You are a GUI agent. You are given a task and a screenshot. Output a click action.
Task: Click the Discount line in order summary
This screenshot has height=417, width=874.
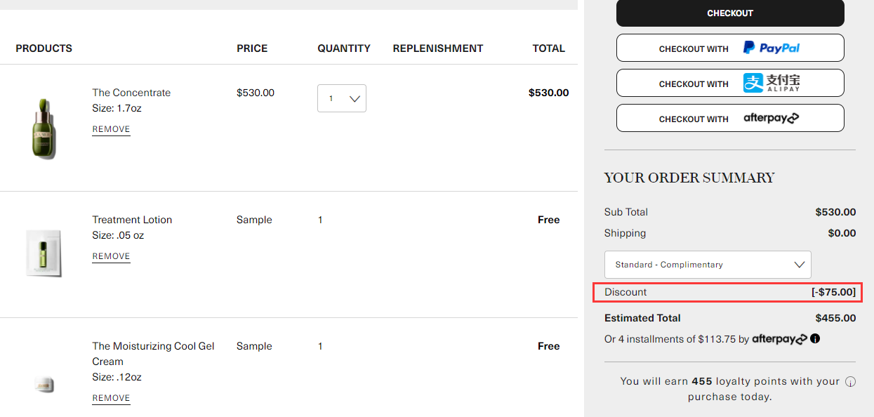(x=730, y=292)
